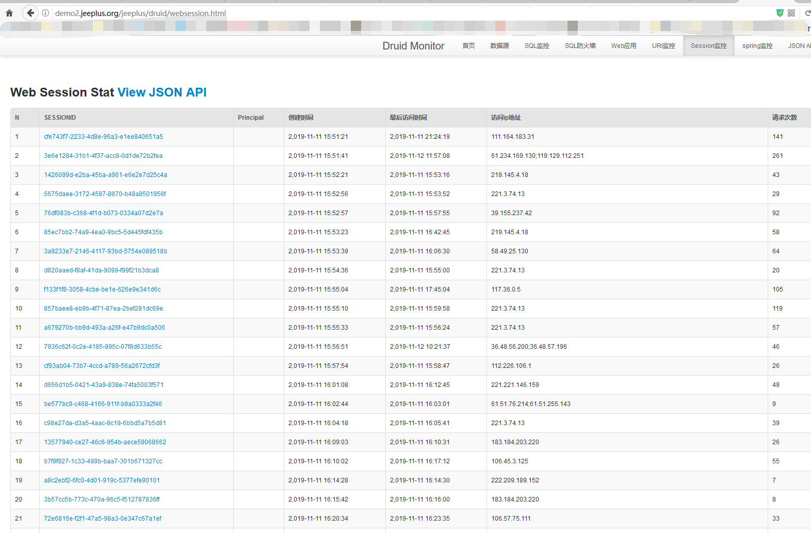Open the QR code icon in address bar
The image size is (811, 533).
(x=791, y=13)
